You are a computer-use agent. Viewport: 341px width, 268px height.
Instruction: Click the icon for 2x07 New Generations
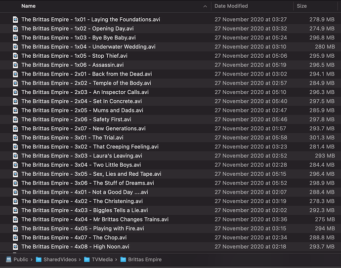15,128
